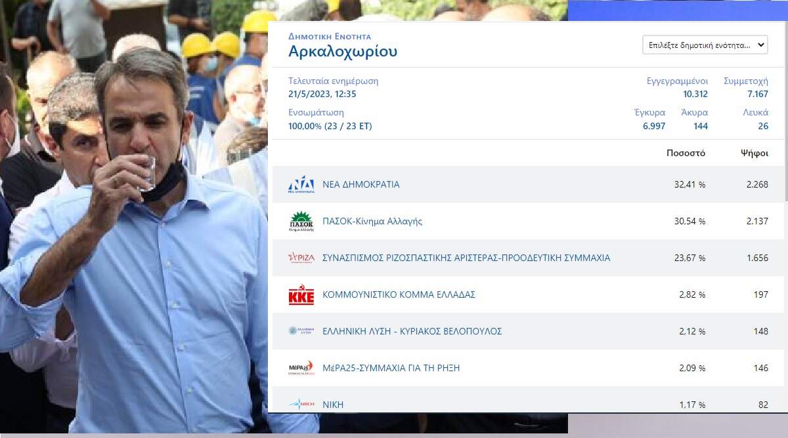Click the ΚΟΜΜΟΥΝΙΣΤΙΚΟ ΚΟΜΜΑ ΕΛΛΑΔΑΣ name
Image resolution: width=788 pixels, height=438 pixels.
tap(399, 295)
